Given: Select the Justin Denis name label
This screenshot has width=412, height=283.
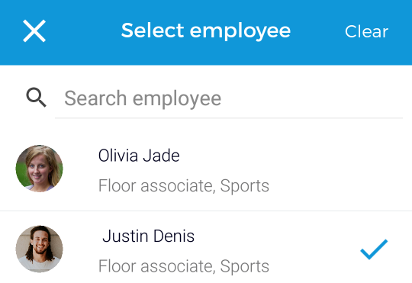Looking at the screenshot, I should click(x=149, y=236).
